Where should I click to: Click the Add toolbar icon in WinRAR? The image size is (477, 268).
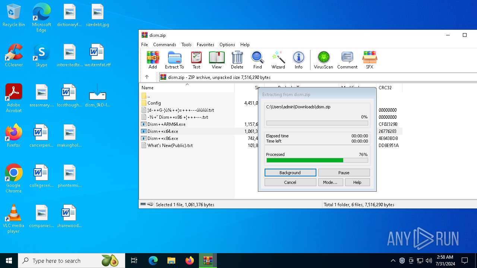click(x=153, y=60)
